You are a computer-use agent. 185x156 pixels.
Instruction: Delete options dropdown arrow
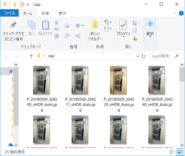pos(83,25)
